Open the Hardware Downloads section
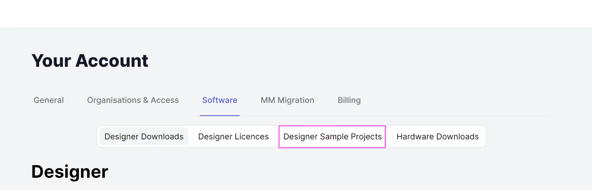The height and width of the screenshot is (190, 592). 437,136
